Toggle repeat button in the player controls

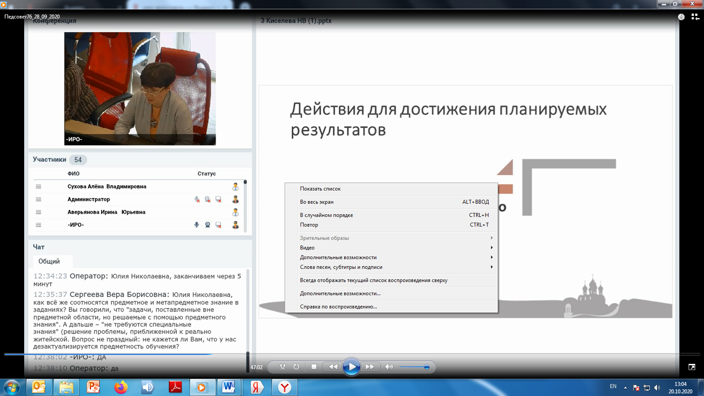pos(296,367)
